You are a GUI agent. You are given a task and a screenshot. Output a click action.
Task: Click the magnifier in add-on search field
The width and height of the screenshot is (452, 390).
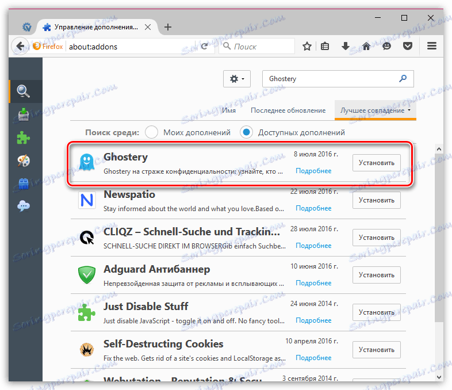click(403, 78)
